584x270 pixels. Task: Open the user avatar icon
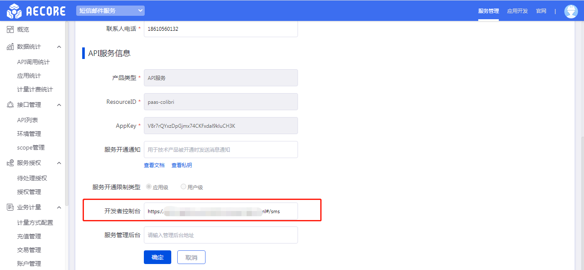[571, 11]
